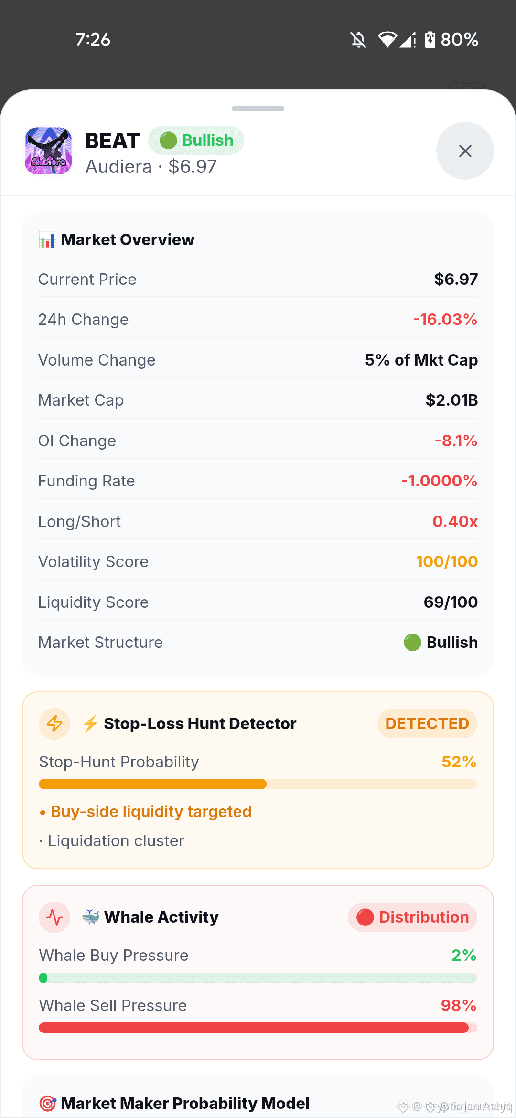Tap the muted notification bell status icon
516x1118 pixels.
tap(358, 40)
